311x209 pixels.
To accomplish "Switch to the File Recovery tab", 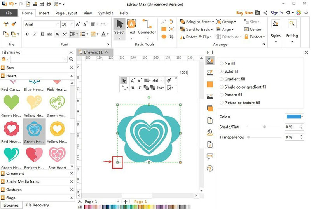I will pos(37,205).
